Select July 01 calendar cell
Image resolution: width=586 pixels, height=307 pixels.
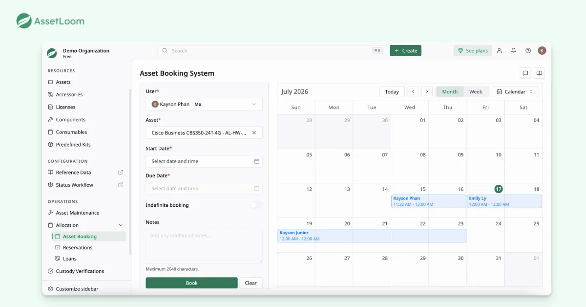pyautogui.click(x=410, y=132)
